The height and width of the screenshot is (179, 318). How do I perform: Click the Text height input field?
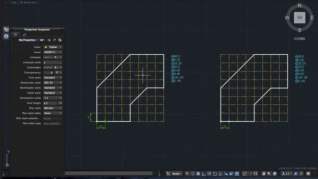point(50,103)
